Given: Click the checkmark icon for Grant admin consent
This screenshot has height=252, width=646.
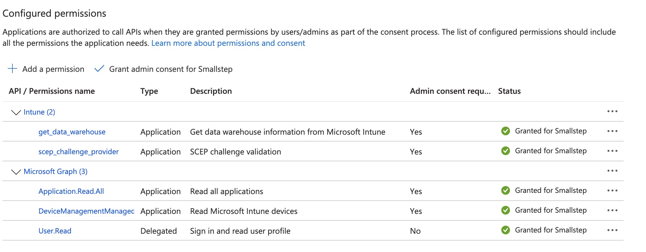Looking at the screenshot, I should tap(99, 68).
